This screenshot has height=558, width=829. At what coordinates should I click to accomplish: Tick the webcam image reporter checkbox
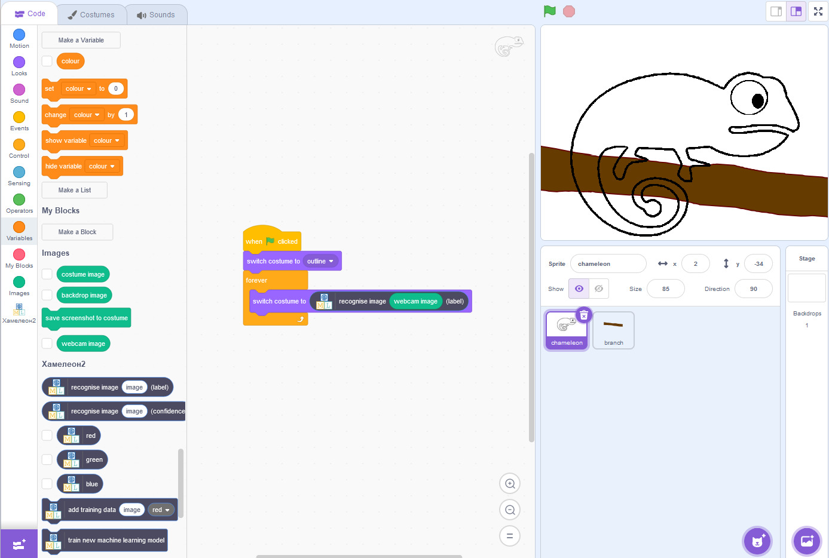coord(47,344)
